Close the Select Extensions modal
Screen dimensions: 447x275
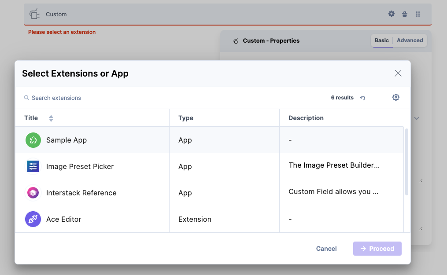[398, 73]
